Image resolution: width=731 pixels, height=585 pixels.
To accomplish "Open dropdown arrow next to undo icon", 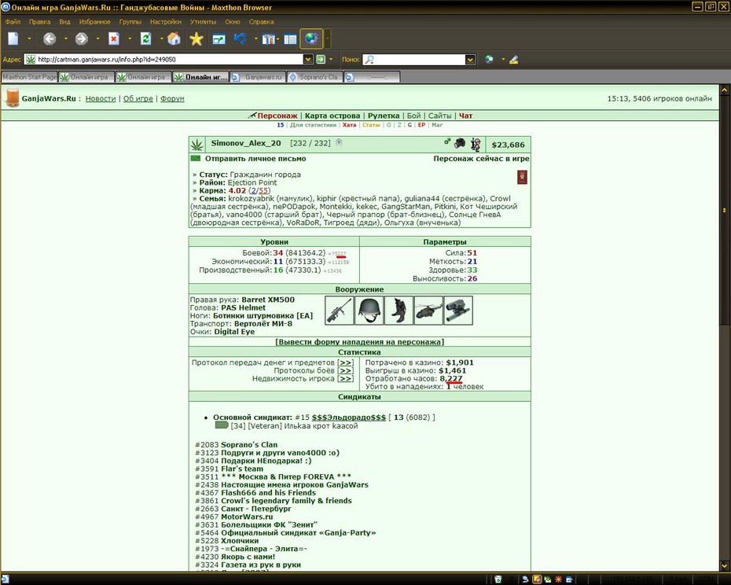I will pyautogui.click(x=255, y=39).
